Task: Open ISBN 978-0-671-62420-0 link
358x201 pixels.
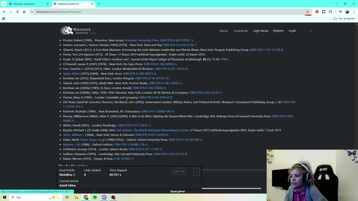Action: [x=152, y=135]
